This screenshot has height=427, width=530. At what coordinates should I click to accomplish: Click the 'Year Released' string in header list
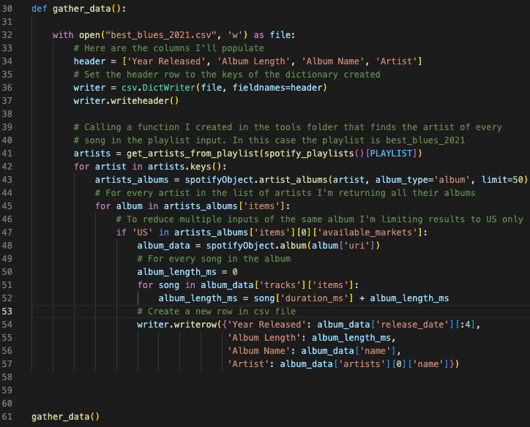point(166,61)
